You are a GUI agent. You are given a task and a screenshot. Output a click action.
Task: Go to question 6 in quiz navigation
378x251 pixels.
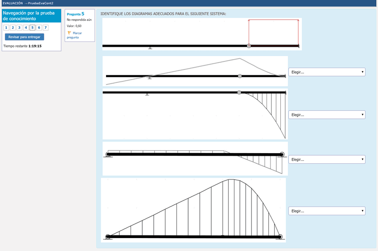coord(39,28)
